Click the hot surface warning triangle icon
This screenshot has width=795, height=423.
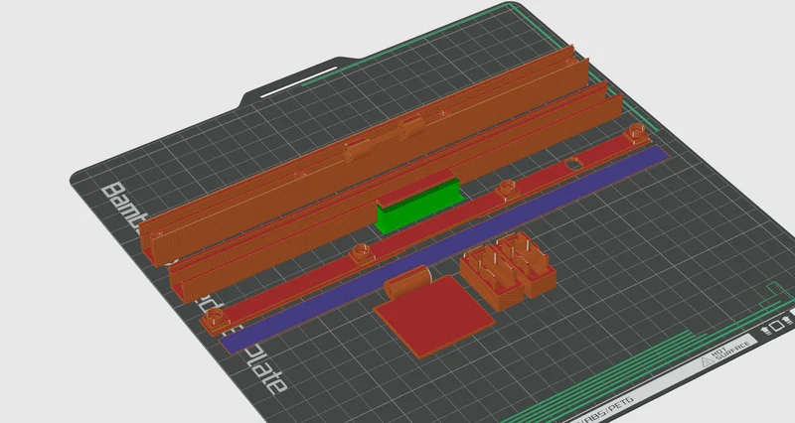pos(708,361)
